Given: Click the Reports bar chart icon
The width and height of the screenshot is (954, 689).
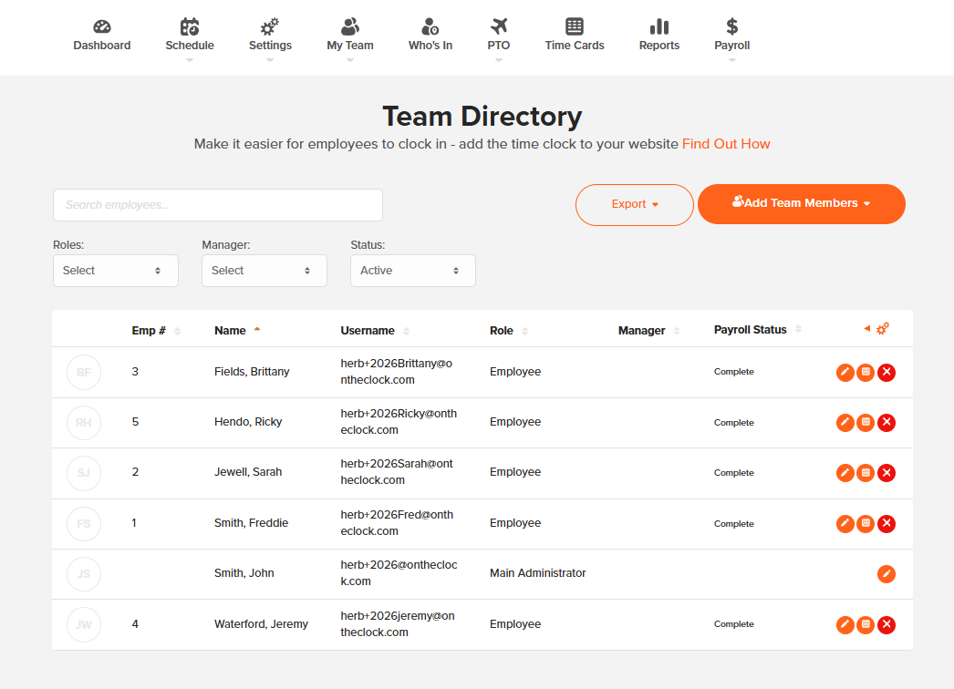Looking at the screenshot, I should 658,26.
